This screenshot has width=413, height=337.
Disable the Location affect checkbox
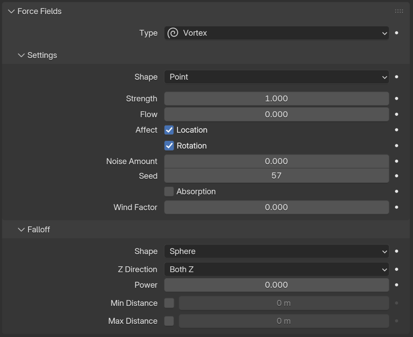[x=169, y=130]
